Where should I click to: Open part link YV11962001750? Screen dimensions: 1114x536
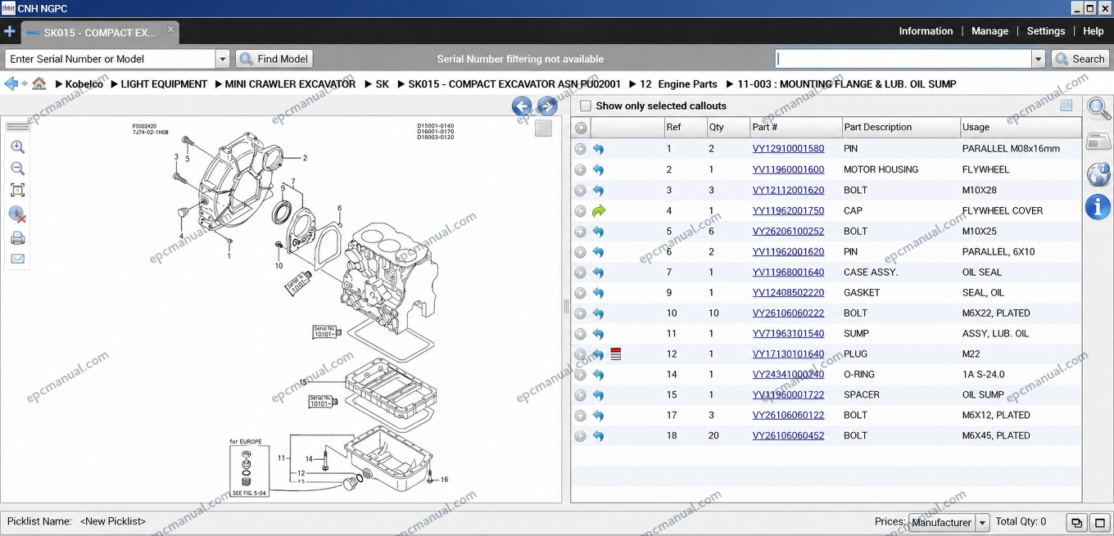[x=788, y=211]
